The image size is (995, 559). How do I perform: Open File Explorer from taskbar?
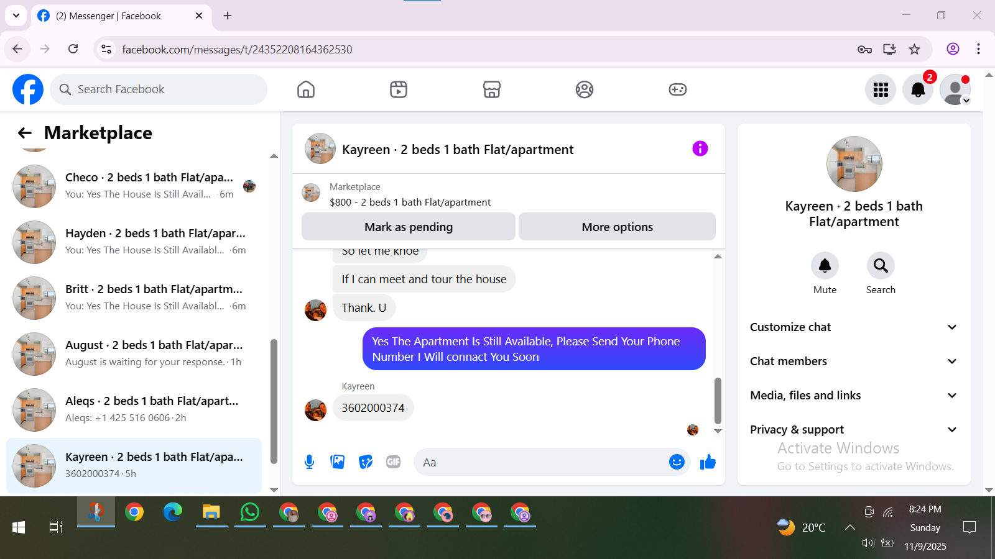coord(211,512)
